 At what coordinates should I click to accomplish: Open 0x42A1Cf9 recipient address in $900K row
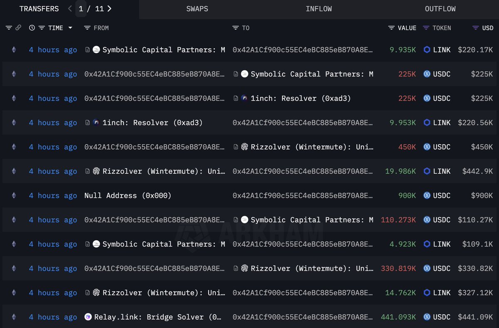tap(303, 195)
